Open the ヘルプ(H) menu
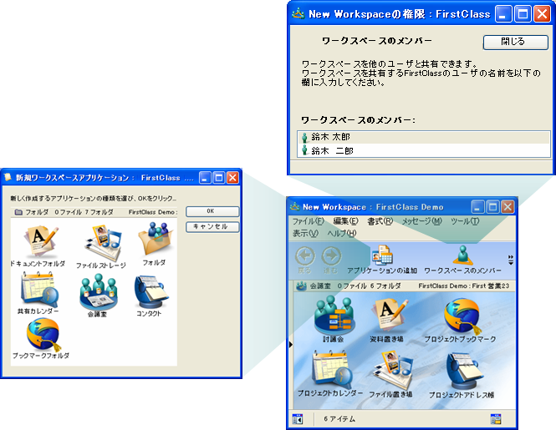The width and height of the screenshot is (556, 430). click(x=342, y=234)
